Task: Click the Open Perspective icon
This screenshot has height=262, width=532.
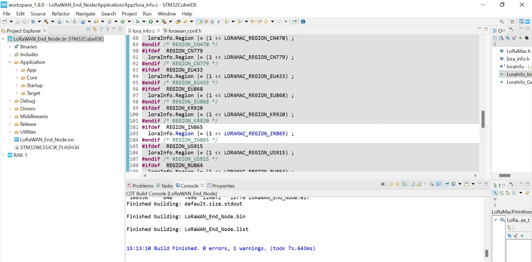Action: (x=513, y=22)
